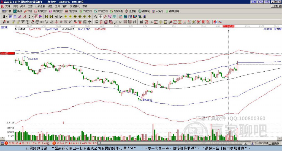The height and width of the screenshot is (151, 282).
Task: Open 赢家服务 from the toolbar
Action: click(172, 11)
